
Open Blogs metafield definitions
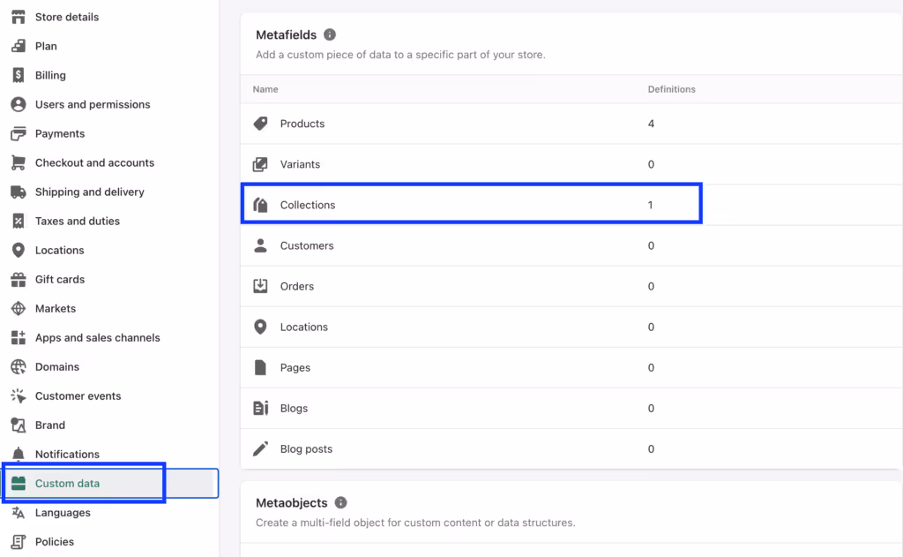click(x=571, y=408)
